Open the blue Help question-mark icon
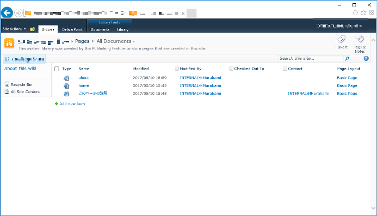Viewport: 377px width, 216px height. 366,58
